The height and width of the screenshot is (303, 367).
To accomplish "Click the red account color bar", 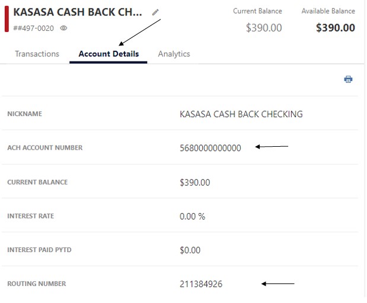I will pyautogui.click(x=7, y=19).
